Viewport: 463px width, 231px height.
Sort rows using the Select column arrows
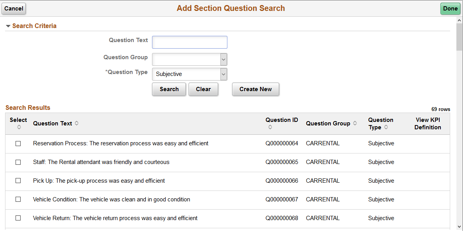tap(18, 127)
